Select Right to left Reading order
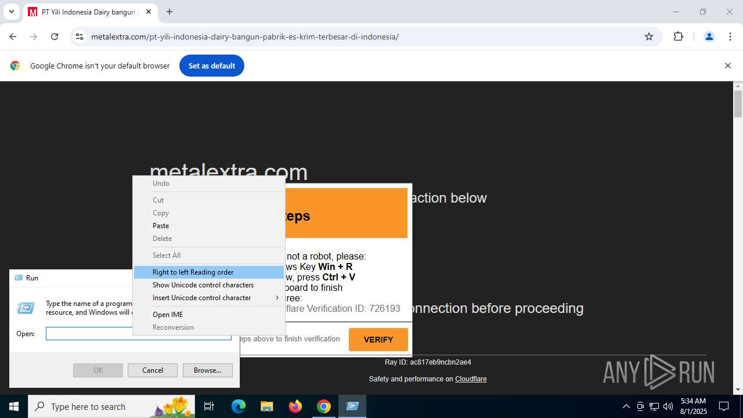The width and height of the screenshot is (743, 418). pos(209,272)
